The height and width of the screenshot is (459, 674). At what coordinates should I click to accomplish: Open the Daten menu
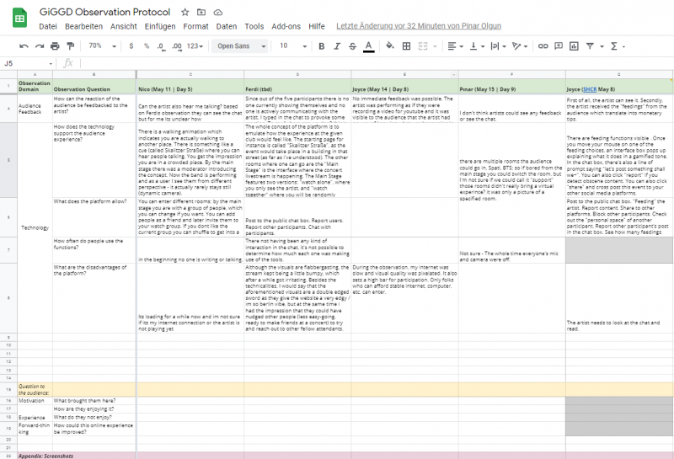(x=226, y=26)
